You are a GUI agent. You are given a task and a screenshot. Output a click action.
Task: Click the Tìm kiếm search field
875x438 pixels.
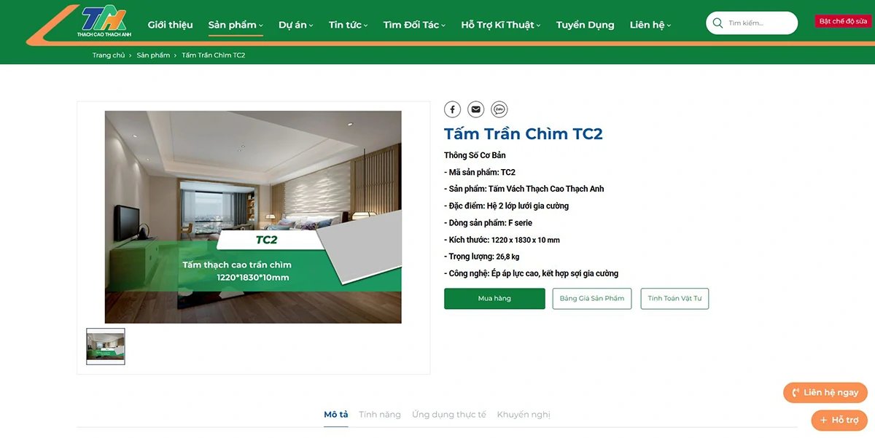click(760, 23)
